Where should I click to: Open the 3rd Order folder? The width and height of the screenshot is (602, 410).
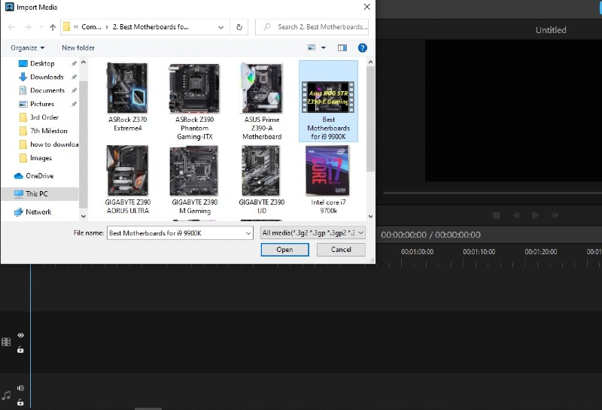(x=44, y=117)
